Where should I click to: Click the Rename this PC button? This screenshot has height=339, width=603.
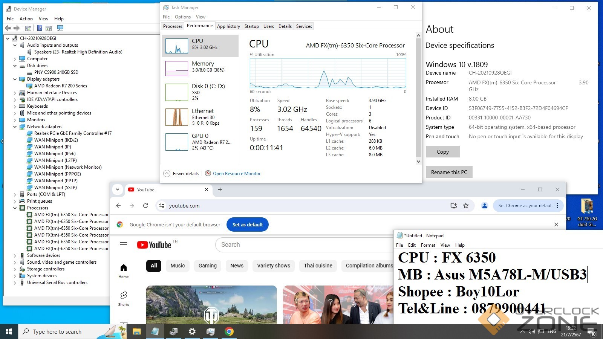pyautogui.click(x=449, y=172)
